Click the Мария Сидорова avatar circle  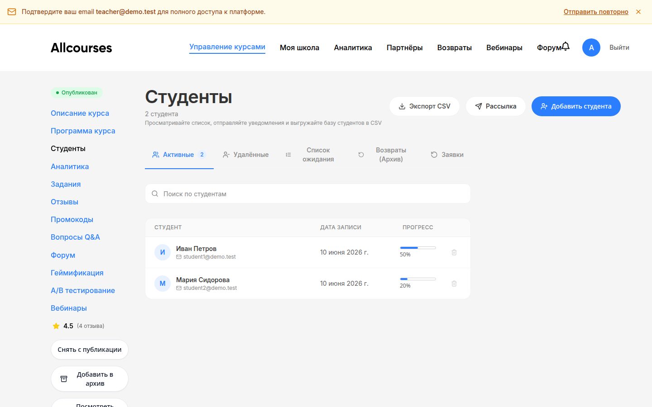163,284
